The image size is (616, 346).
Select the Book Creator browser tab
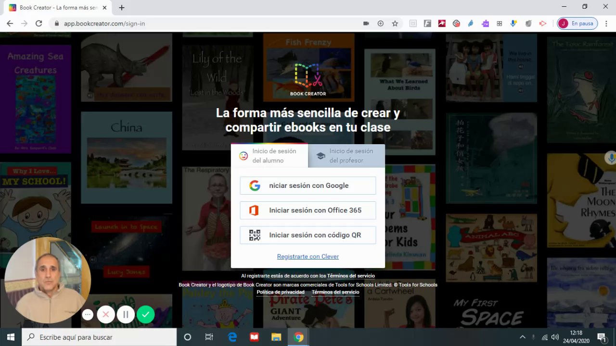point(58,8)
